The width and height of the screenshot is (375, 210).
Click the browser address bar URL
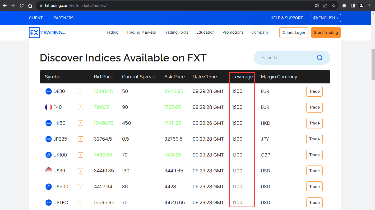pos(76,5)
